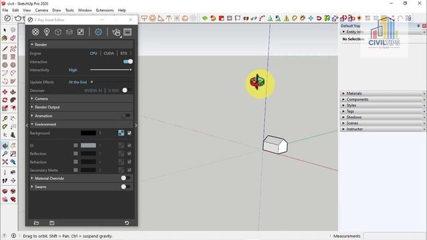
Task: Load settings from file folder icon
Action: (36, 223)
